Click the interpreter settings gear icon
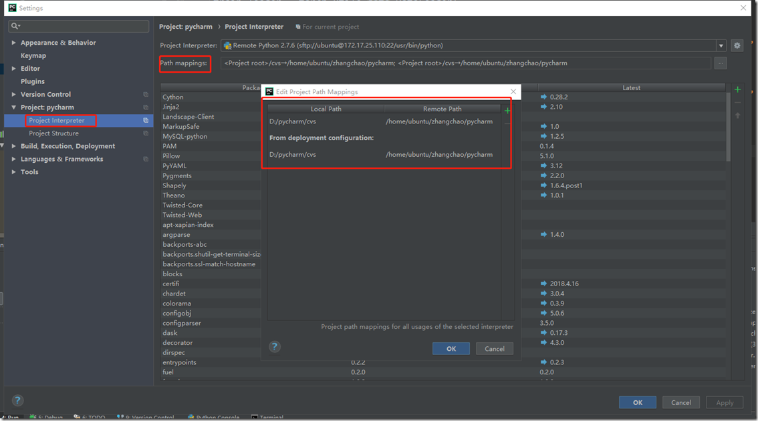The height and width of the screenshot is (421, 758). 737,45
